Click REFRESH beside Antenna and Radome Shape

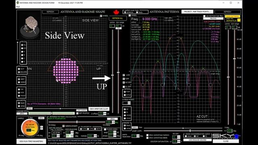(x=50, y=12)
